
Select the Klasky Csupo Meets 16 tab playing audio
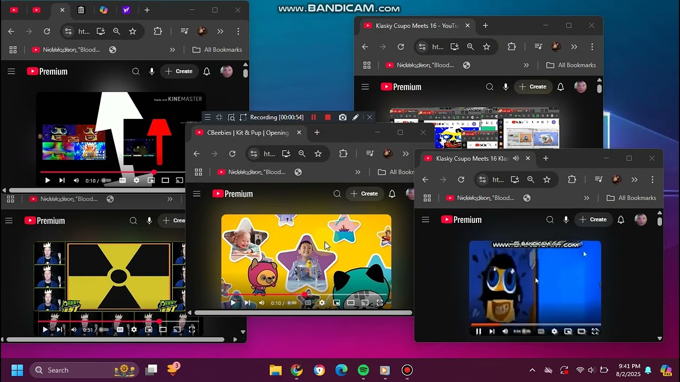(x=477, y=158)
